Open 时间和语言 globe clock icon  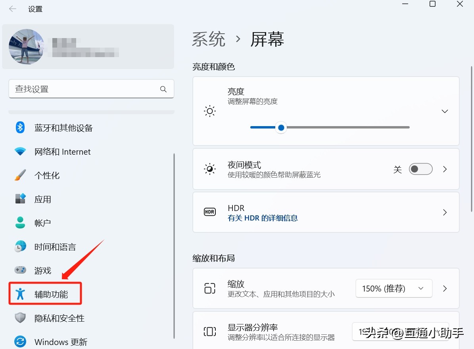(20, 247)
